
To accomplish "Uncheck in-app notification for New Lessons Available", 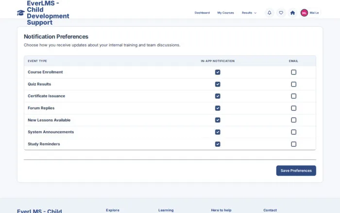I will pos(218,120).
